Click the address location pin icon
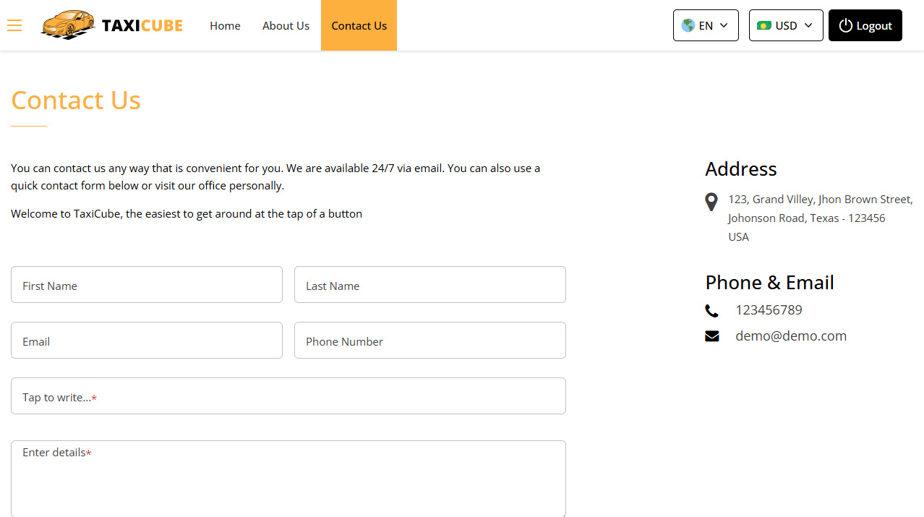Screen dimensions: 924x517 point(711,202)
